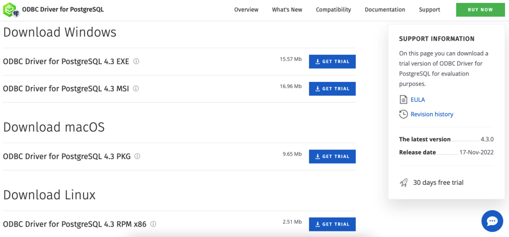Image resolution: width=509 pixels, height=237 pixels.
Task: Click The latest version label
Action: 424,139
